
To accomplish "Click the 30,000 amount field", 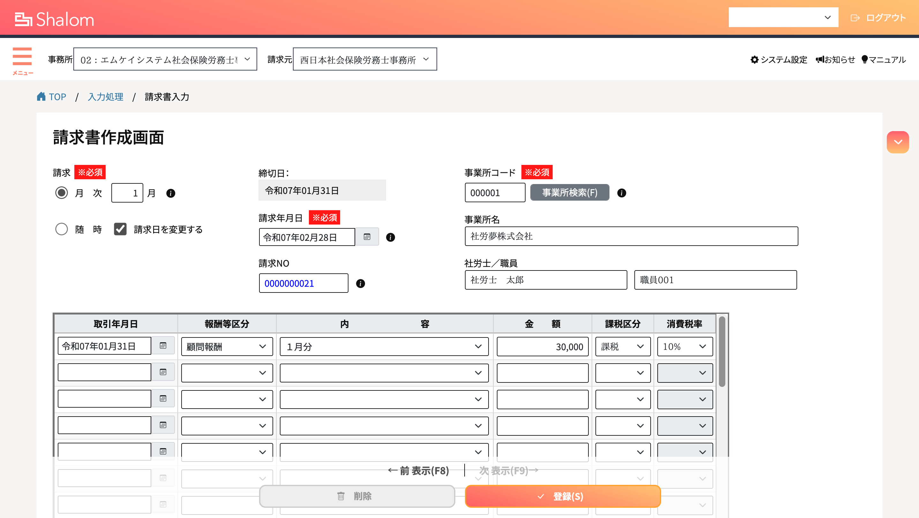I will tap(542, 346).
